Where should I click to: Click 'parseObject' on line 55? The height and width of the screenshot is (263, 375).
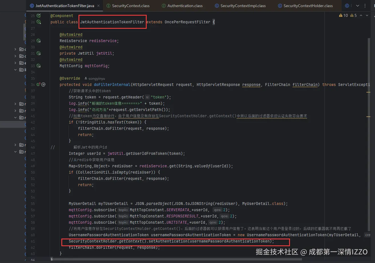tap(159, 204)
